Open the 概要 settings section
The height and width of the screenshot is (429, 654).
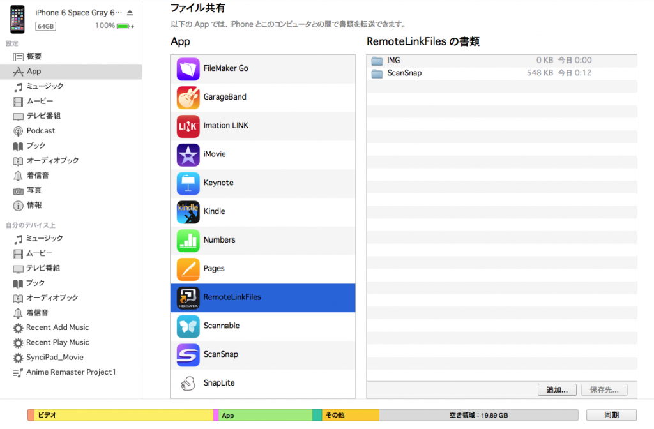pyautogui.click(x=34, y=57)
